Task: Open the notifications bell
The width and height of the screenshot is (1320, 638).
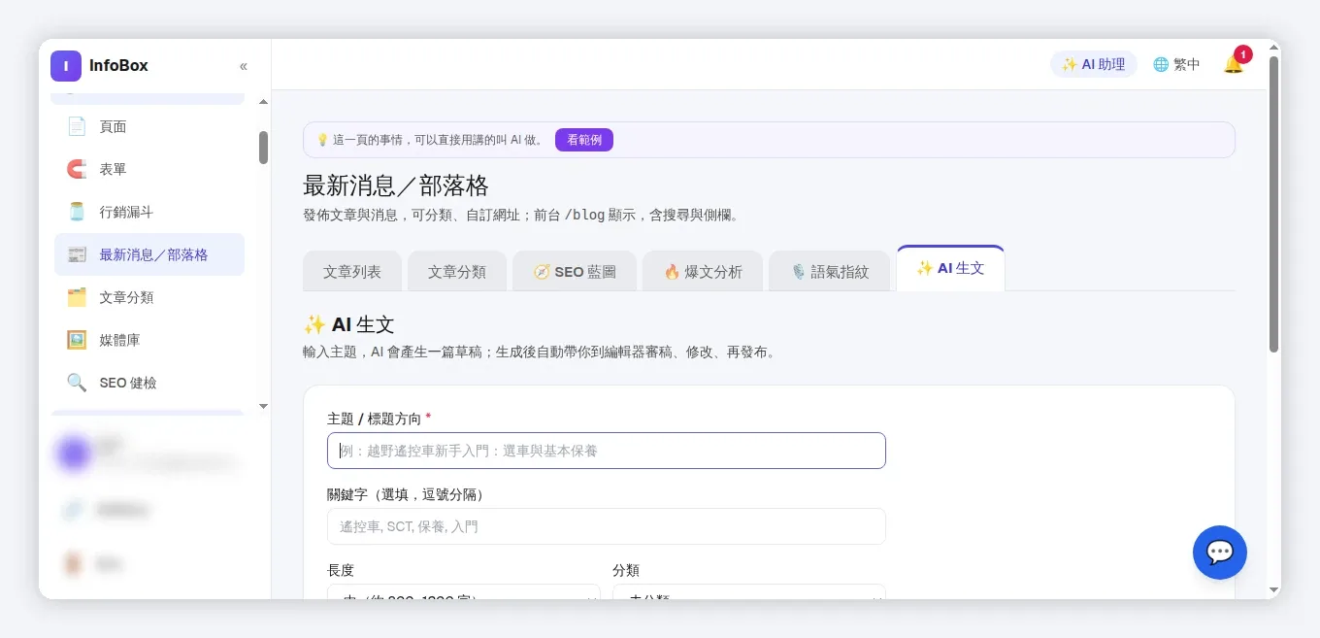Action: coord(1234,64)
